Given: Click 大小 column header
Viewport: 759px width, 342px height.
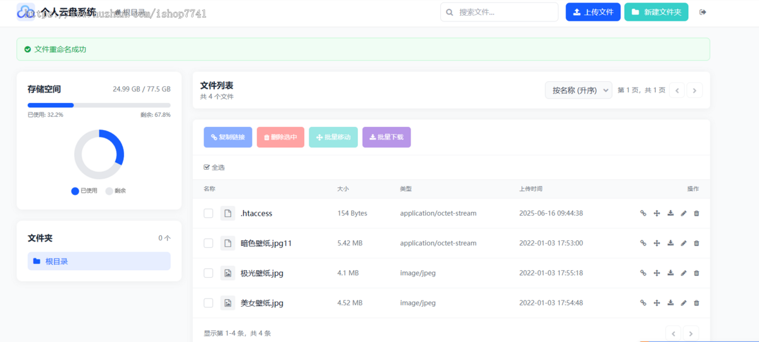Looking at the screenshot, I should (x=343, y=189).
